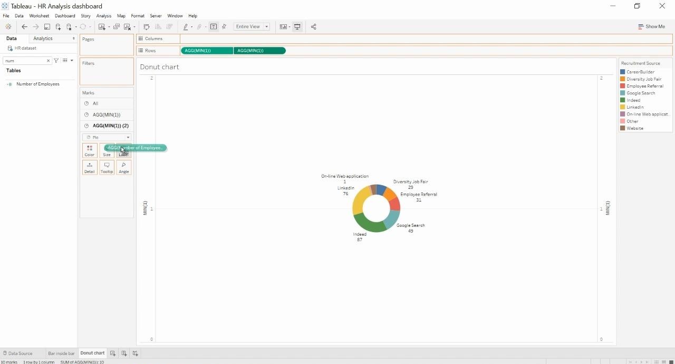Add a new data source icon

pyautogui.click(x=58, y=27)
